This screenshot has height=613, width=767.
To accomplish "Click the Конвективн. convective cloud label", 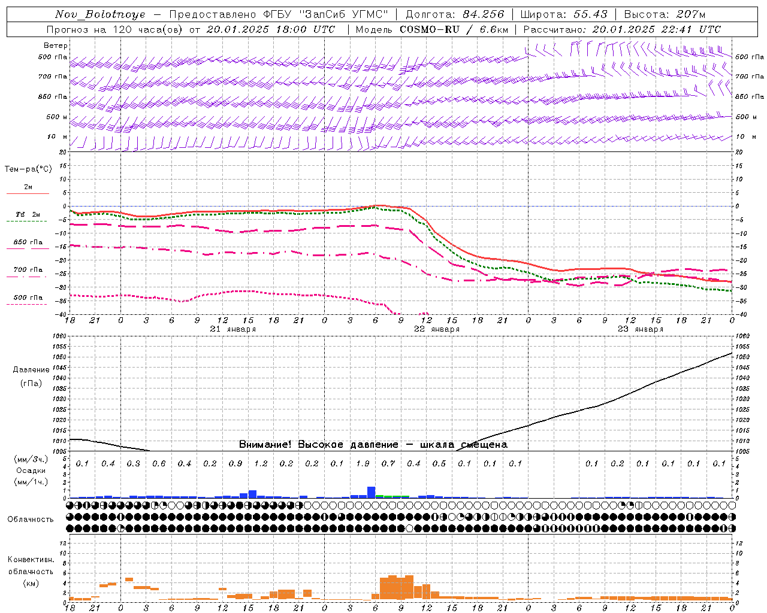I will tap(31, 560).
